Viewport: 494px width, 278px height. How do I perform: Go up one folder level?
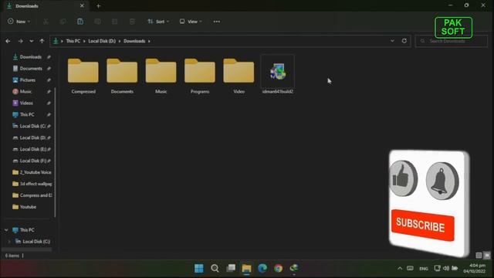42,41
